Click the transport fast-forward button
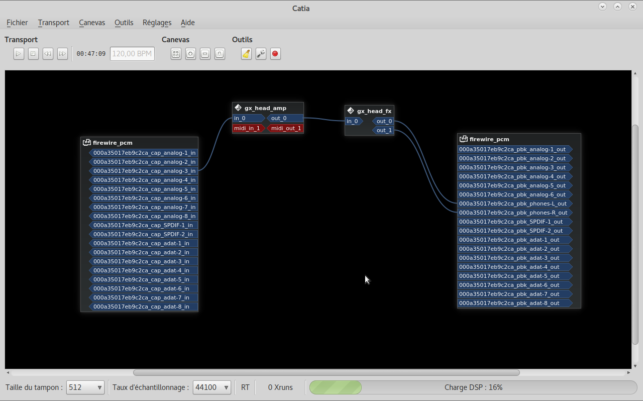This screenshot has height=401, width=643. tap(62, 54)
